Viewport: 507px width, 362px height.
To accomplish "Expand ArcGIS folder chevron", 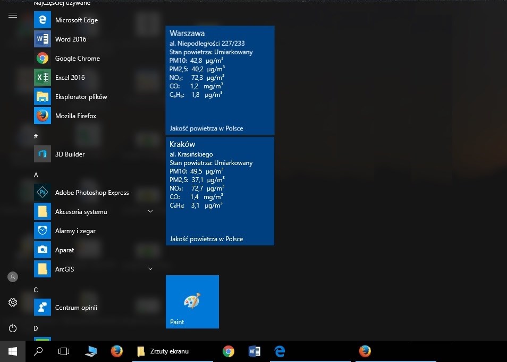I will coord(150,269).
